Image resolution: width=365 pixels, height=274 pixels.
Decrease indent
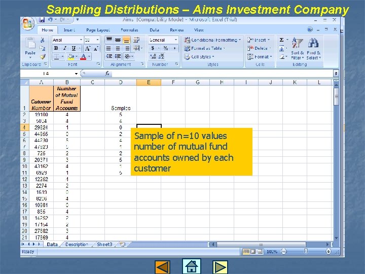coord(109,57)
